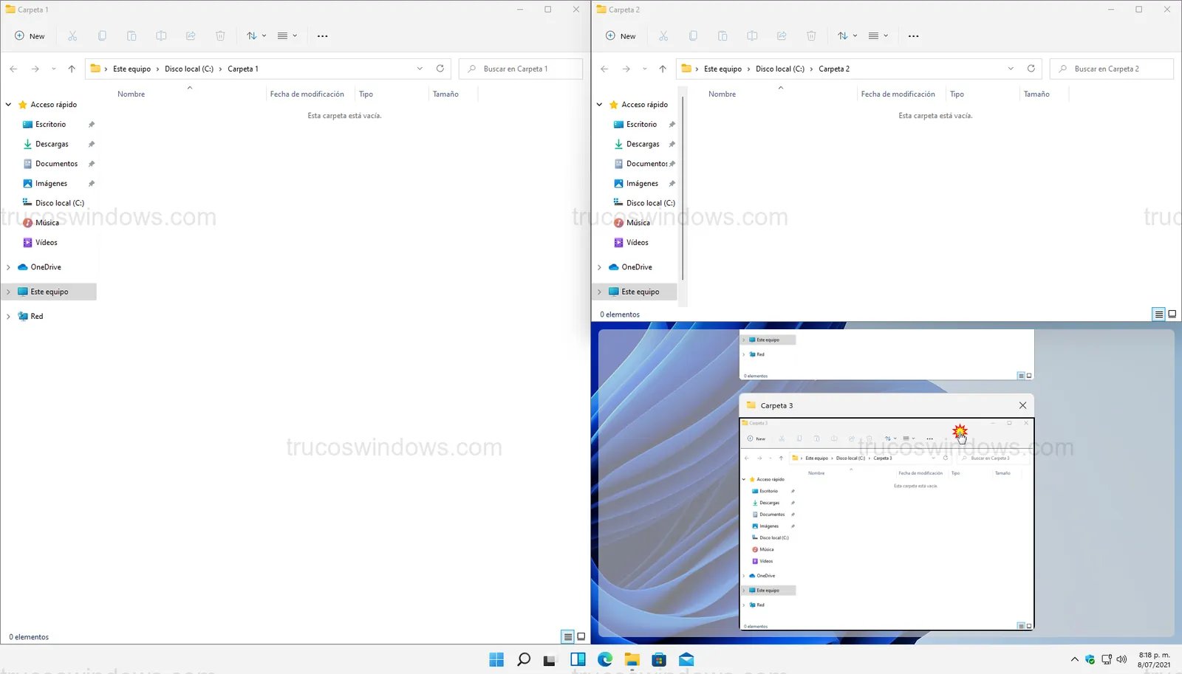Go up one level in Carpeta 2
The image size is (1182, 674).
coord(663,69)
